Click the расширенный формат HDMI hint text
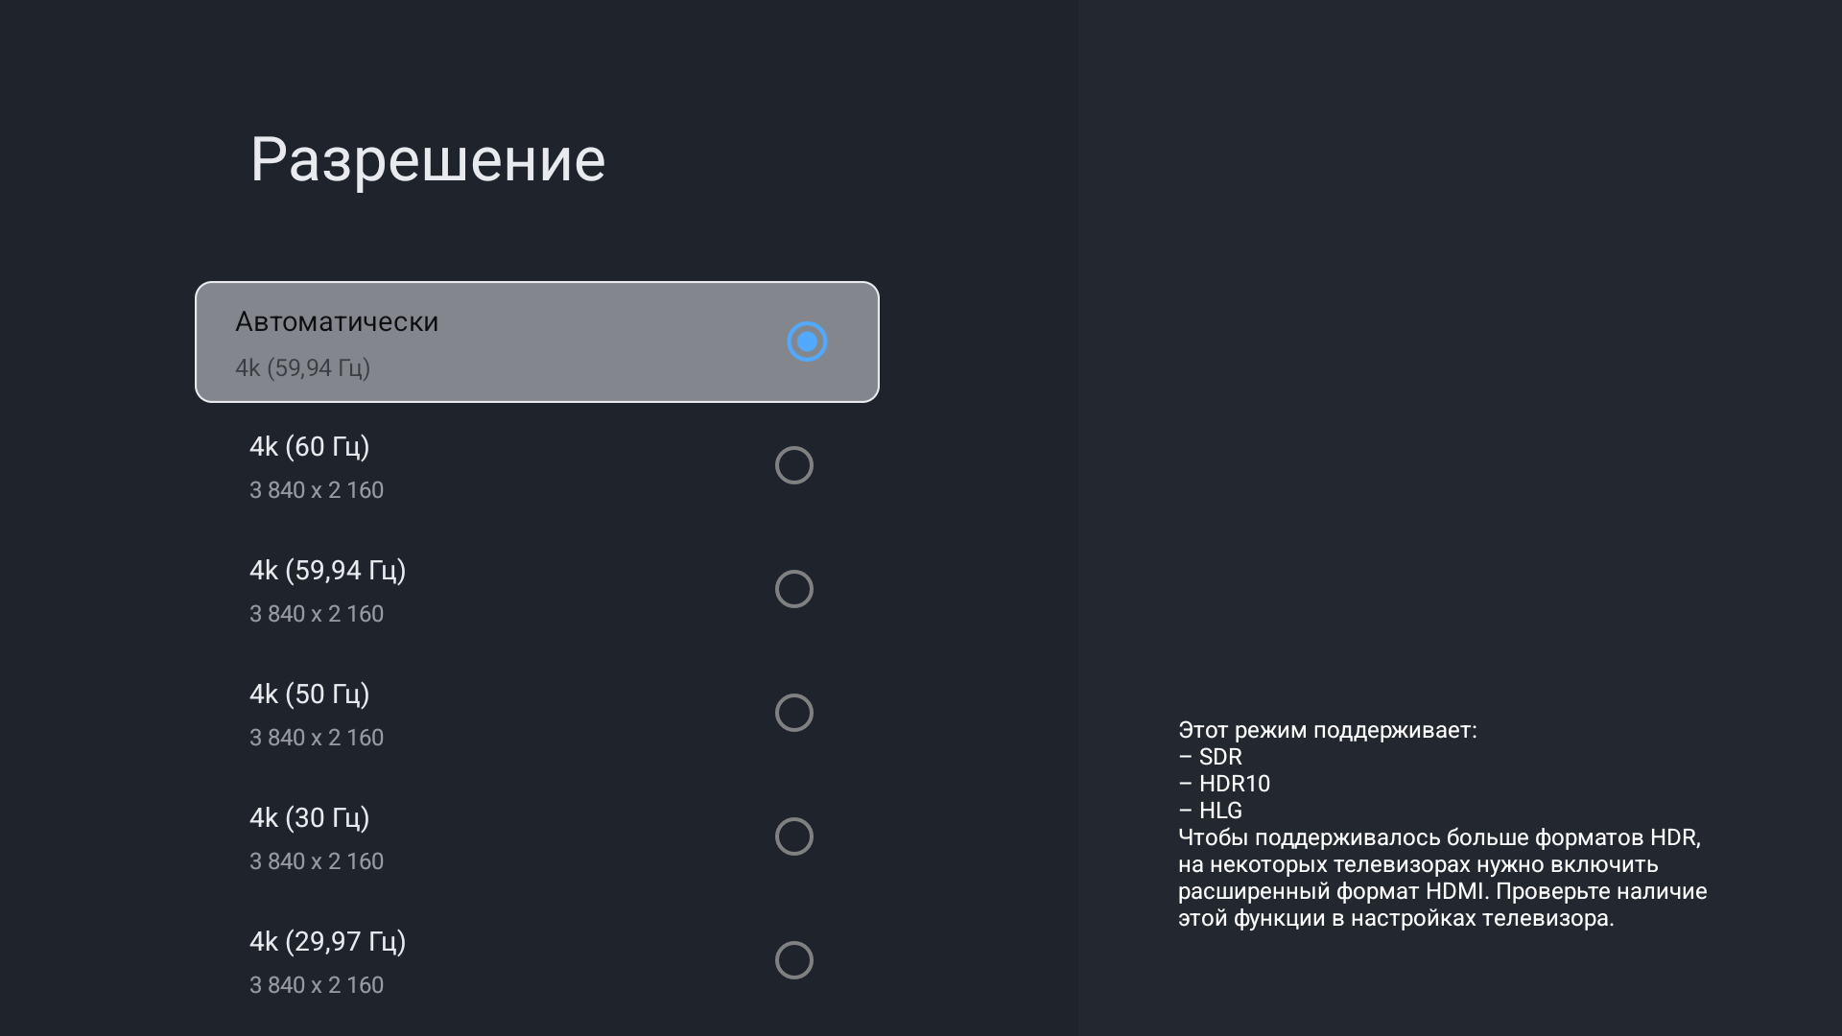Screen dimensions: 1842x1036 1332,891
